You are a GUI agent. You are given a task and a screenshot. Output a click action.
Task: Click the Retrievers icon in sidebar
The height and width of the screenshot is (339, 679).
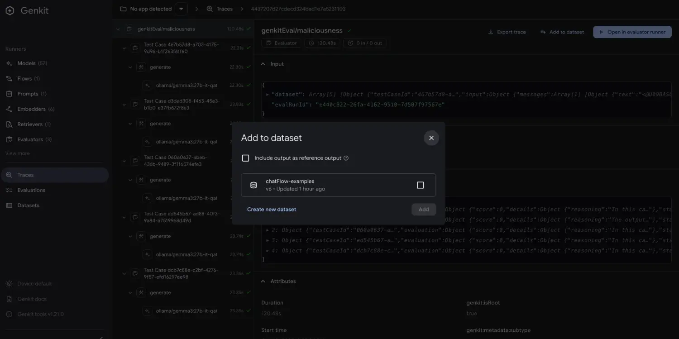click(x=9, y=124)
